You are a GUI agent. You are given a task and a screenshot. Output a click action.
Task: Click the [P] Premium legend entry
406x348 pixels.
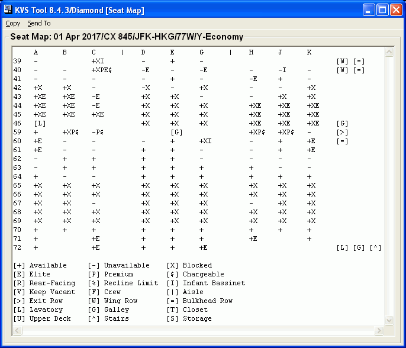point(111,274)
